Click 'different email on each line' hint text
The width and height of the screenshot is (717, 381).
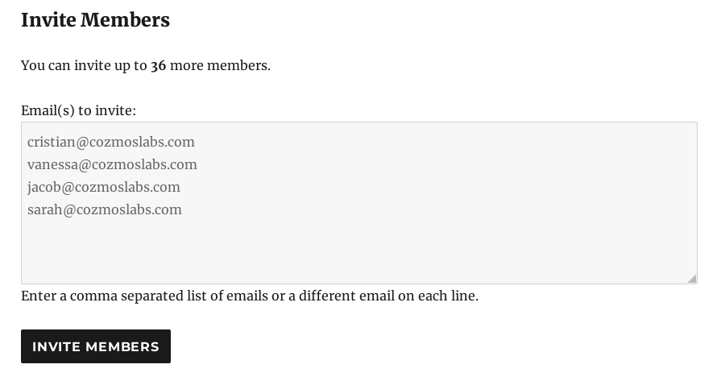tap(388, 296)
